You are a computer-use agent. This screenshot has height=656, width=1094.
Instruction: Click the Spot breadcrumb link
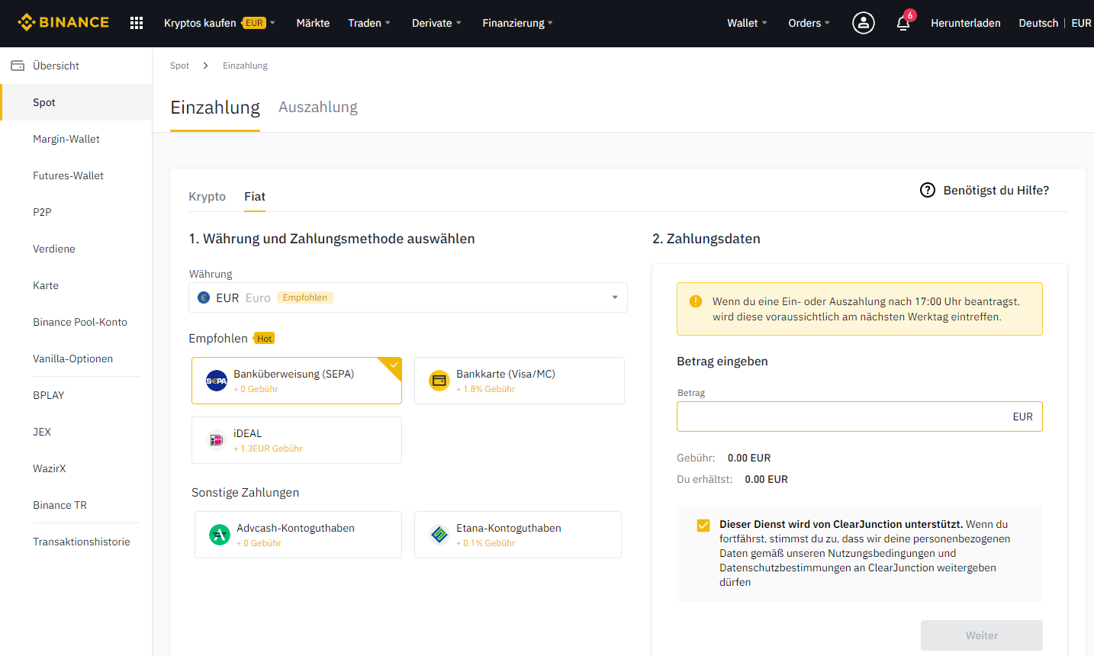(179, 66)
